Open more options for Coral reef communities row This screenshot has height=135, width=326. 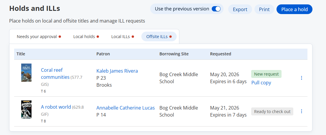click(302, 78)
